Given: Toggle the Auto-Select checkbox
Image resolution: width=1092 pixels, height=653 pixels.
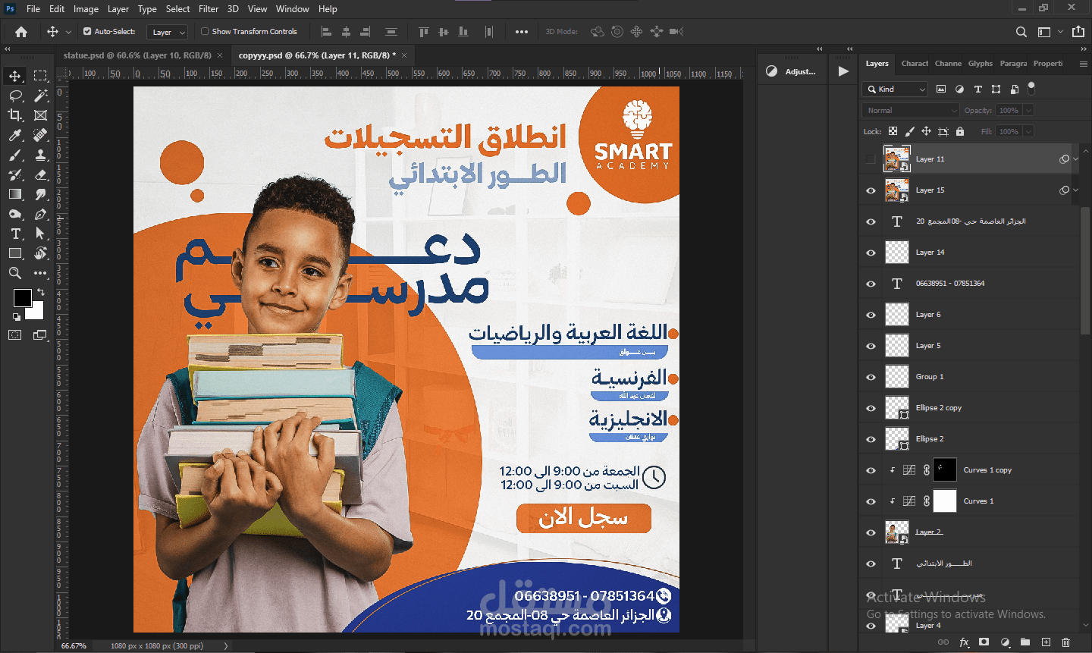Looking at the screenshot, I should 87,32.
